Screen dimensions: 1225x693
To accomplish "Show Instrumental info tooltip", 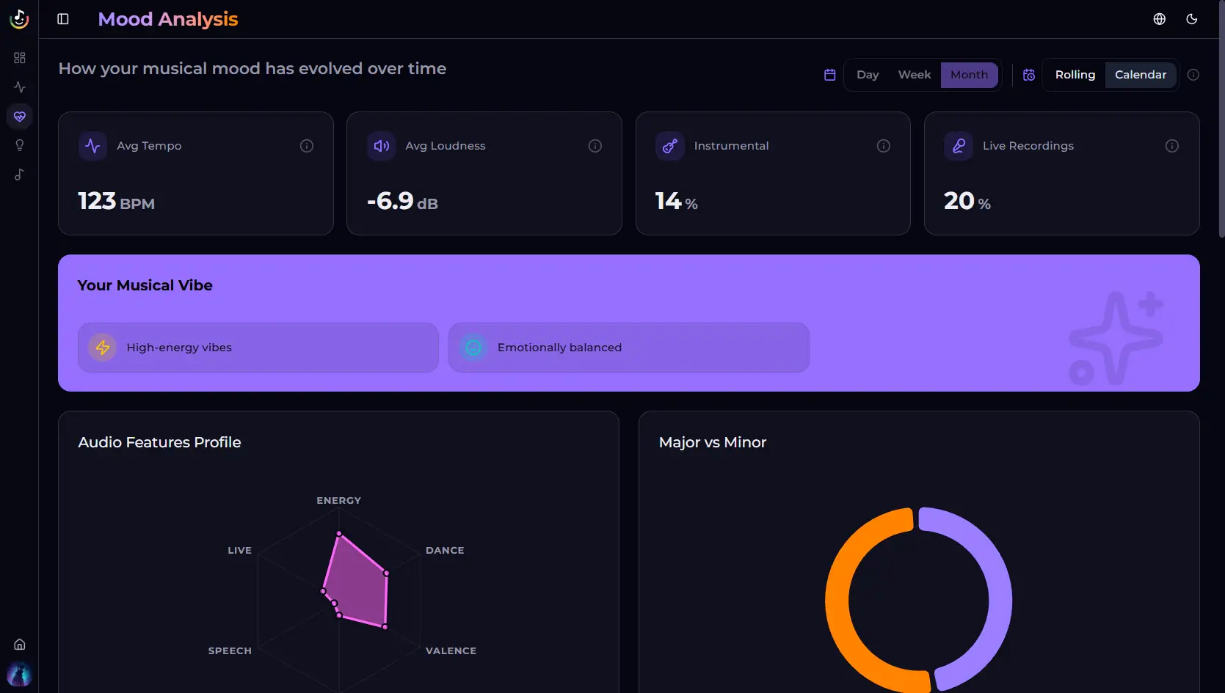I will tap(884, 146).
